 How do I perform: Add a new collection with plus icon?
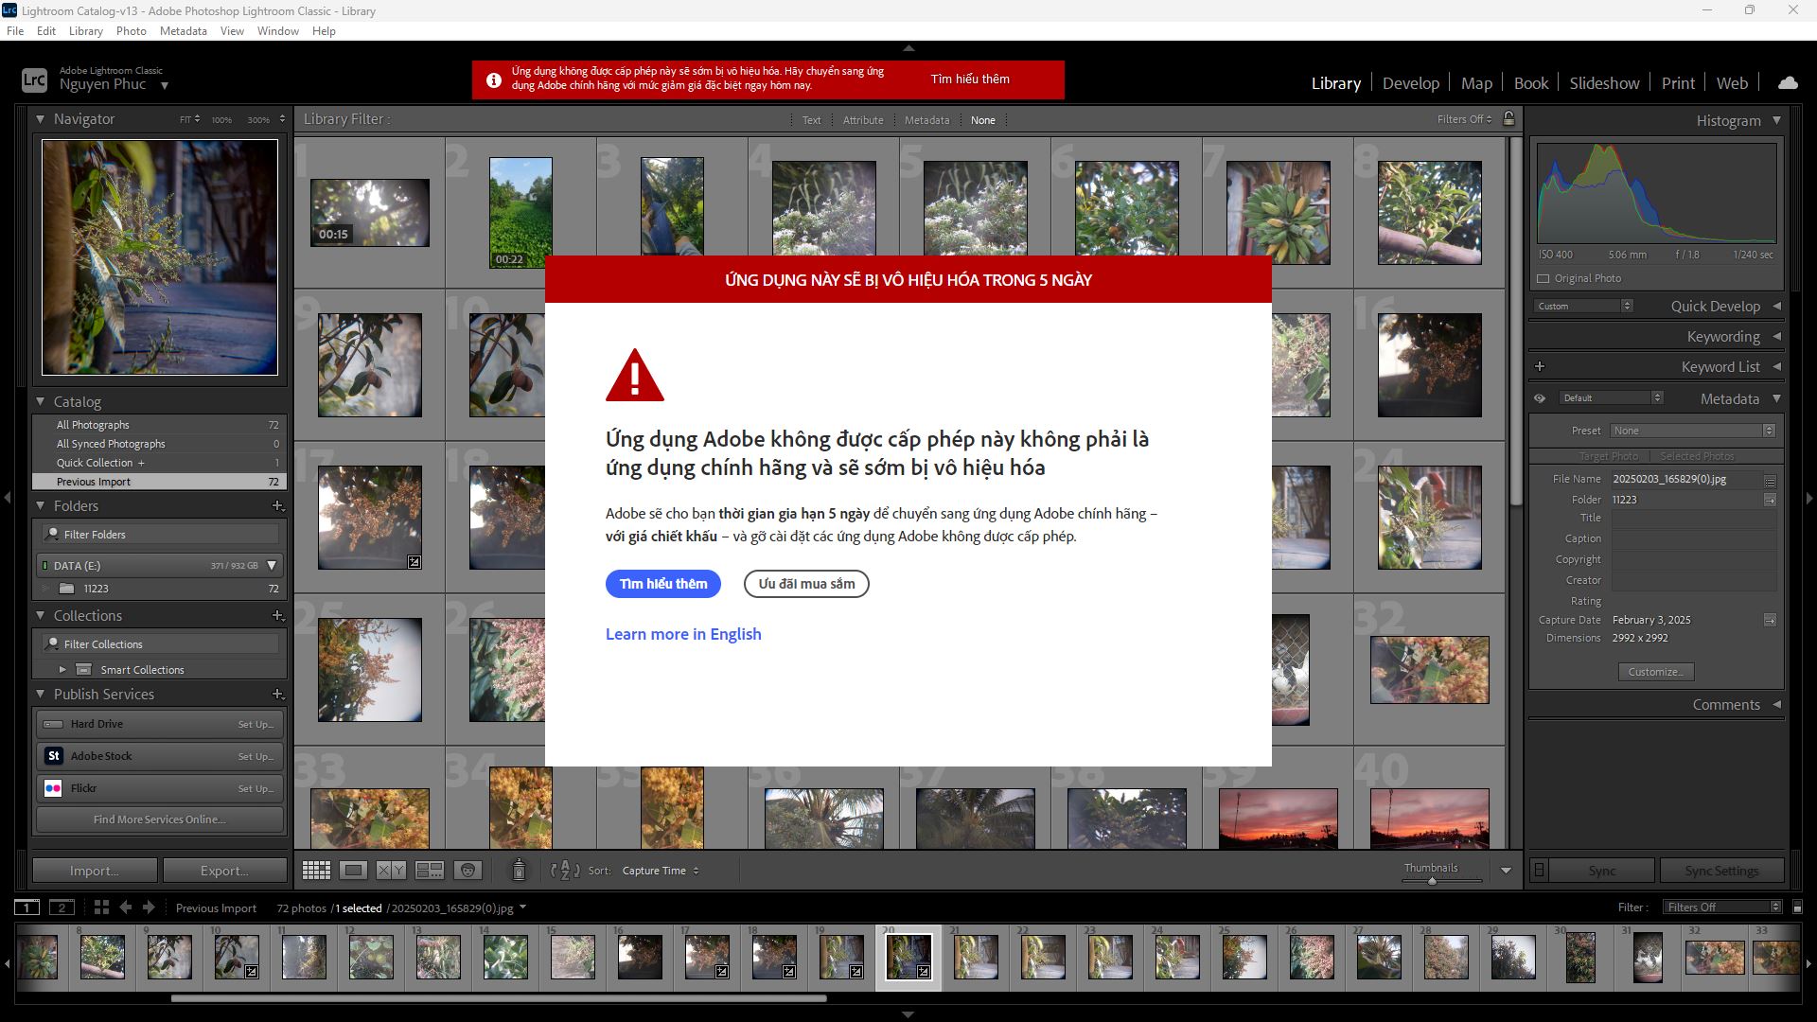pyautogui.click(x=277, y=616)
